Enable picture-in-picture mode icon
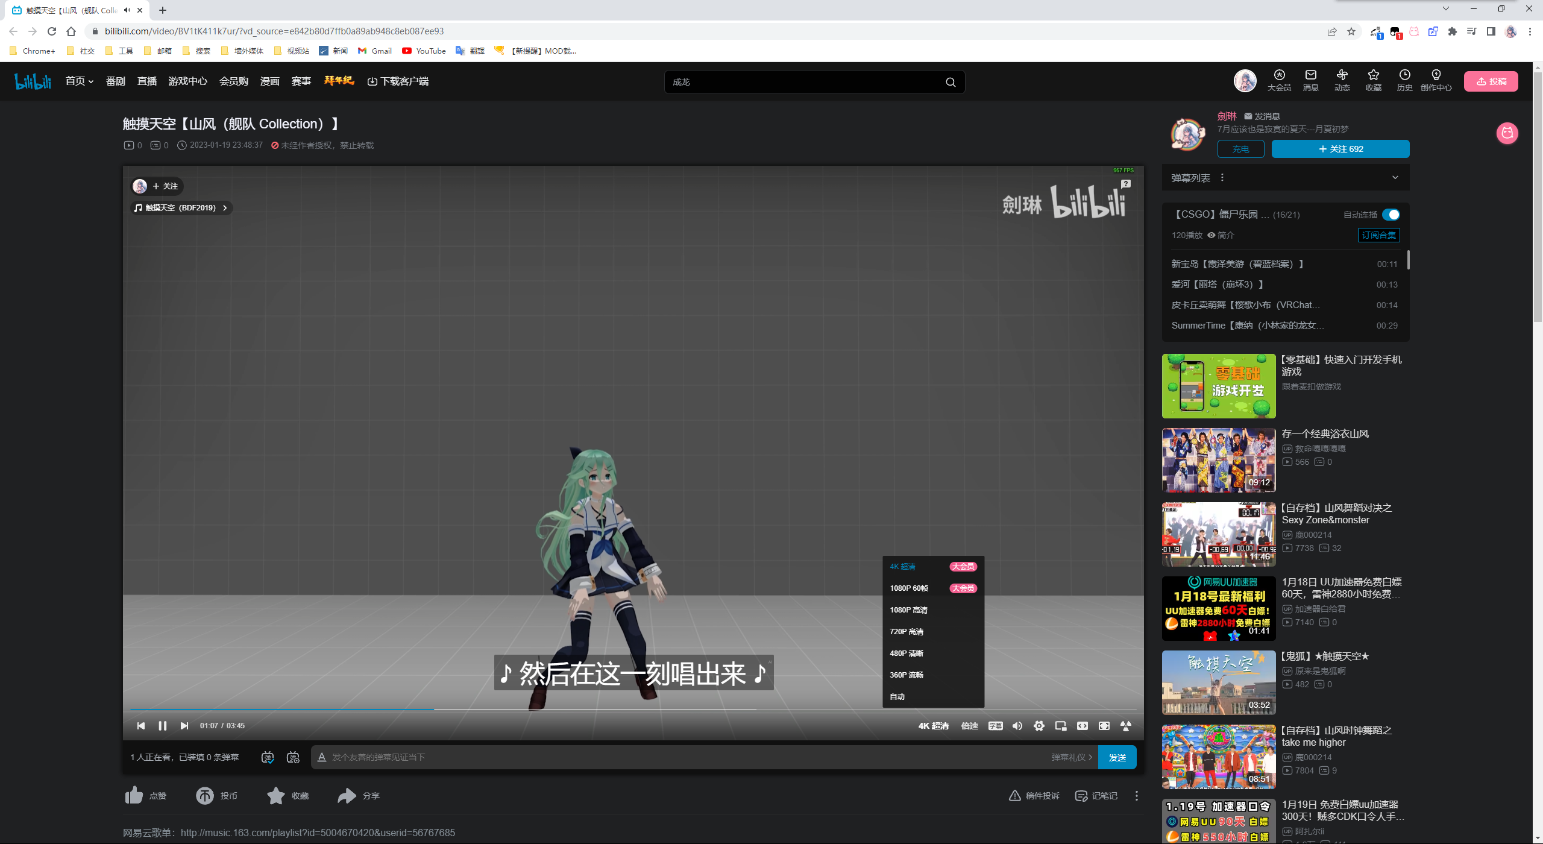 click(x=1061, y=726)
